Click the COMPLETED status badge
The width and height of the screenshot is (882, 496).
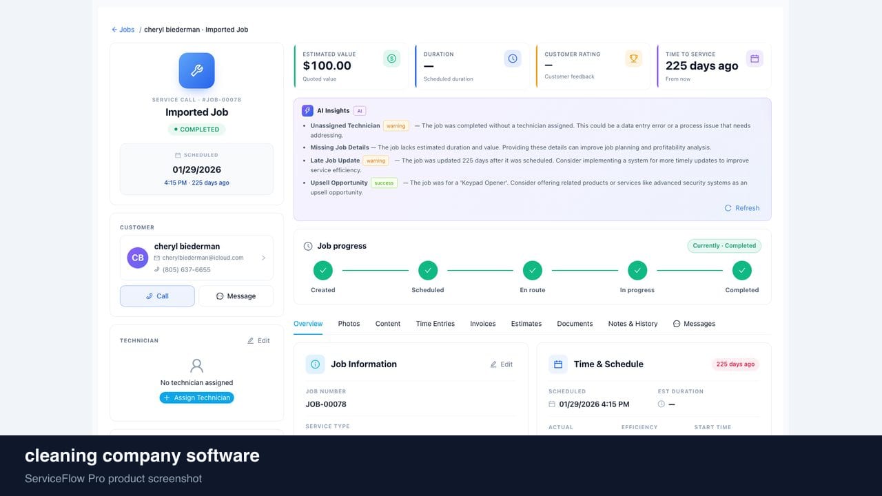pyautogui.click(x=196, y=130)
